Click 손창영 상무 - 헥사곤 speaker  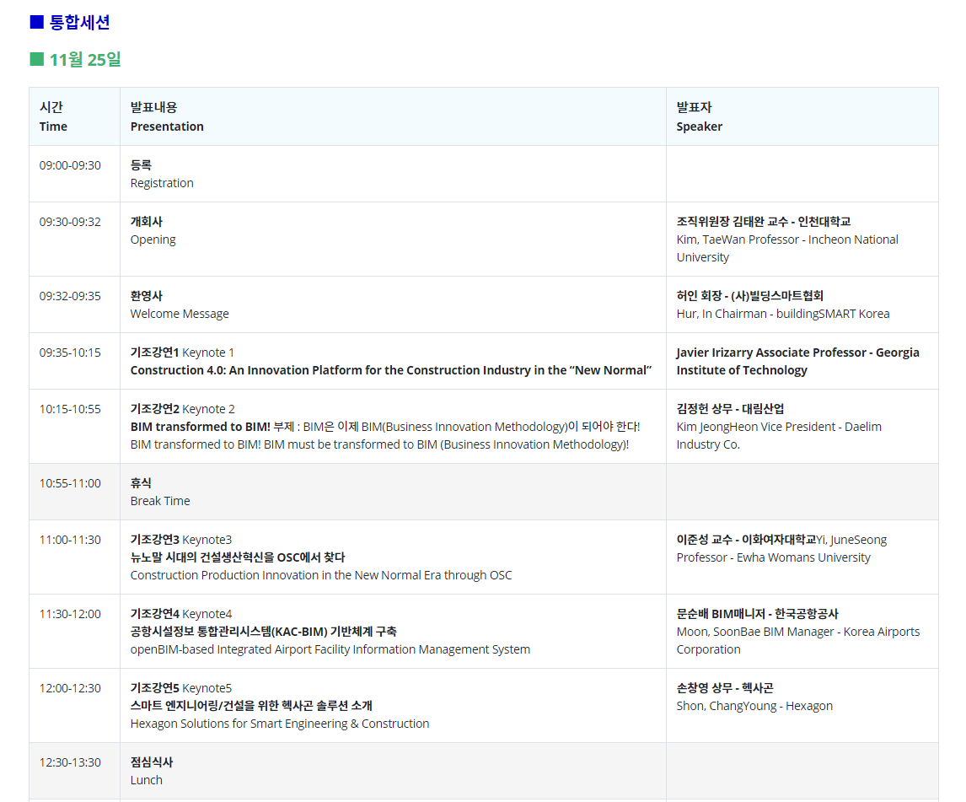(725, 688)
